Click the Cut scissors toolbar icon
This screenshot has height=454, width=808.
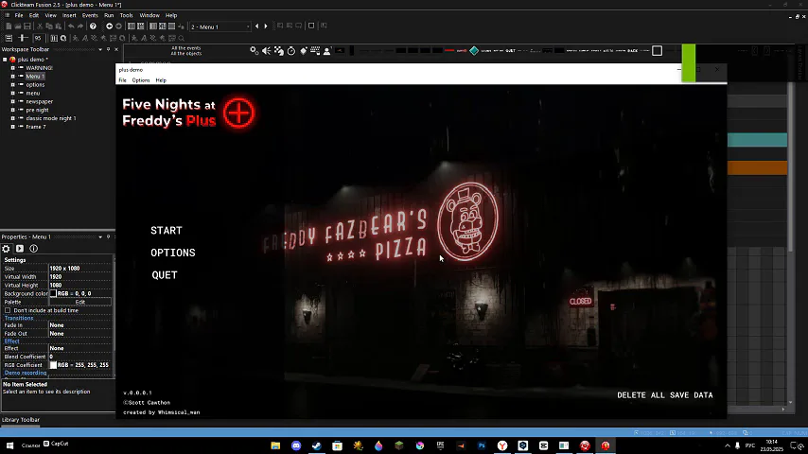pos(40,26)
